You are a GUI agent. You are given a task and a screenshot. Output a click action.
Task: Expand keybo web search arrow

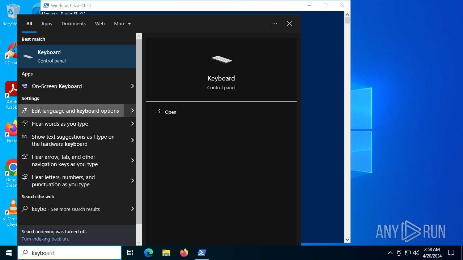point(132,209)
